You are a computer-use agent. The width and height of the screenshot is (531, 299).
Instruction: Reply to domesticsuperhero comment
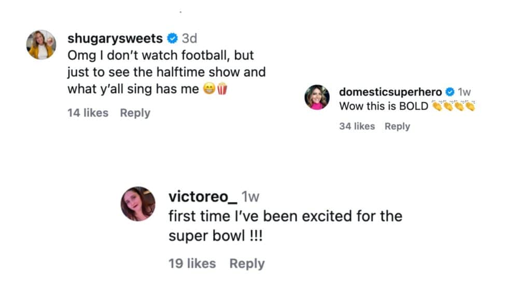(397, 126)
